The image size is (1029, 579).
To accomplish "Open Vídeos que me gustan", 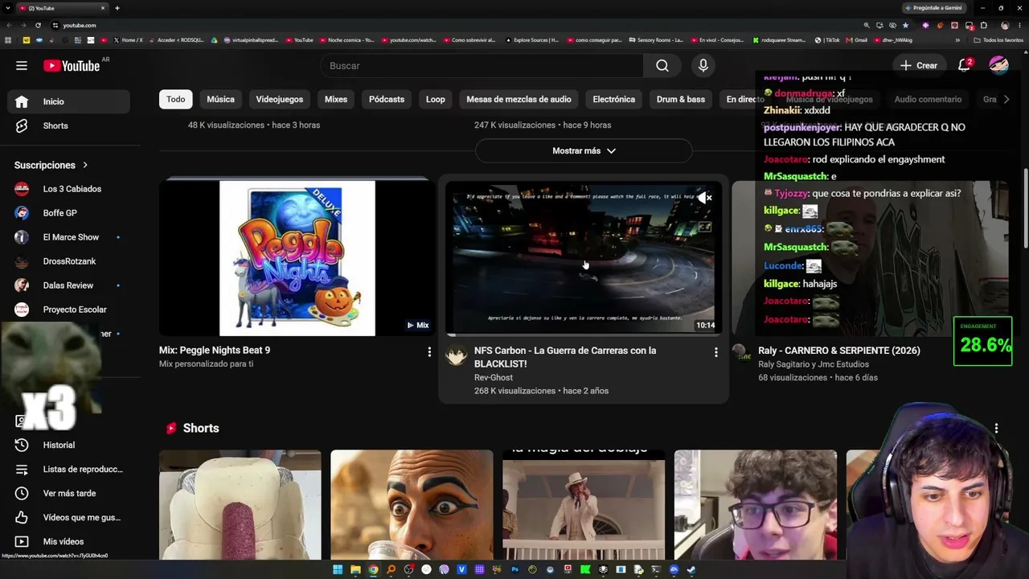I will (x=68, y=517).
